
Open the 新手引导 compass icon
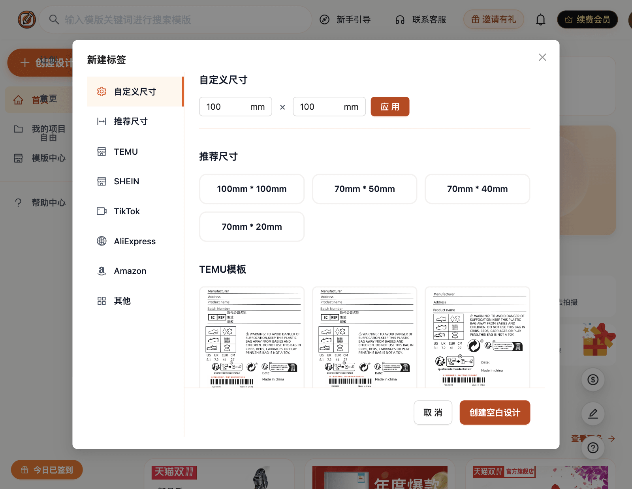324,19
